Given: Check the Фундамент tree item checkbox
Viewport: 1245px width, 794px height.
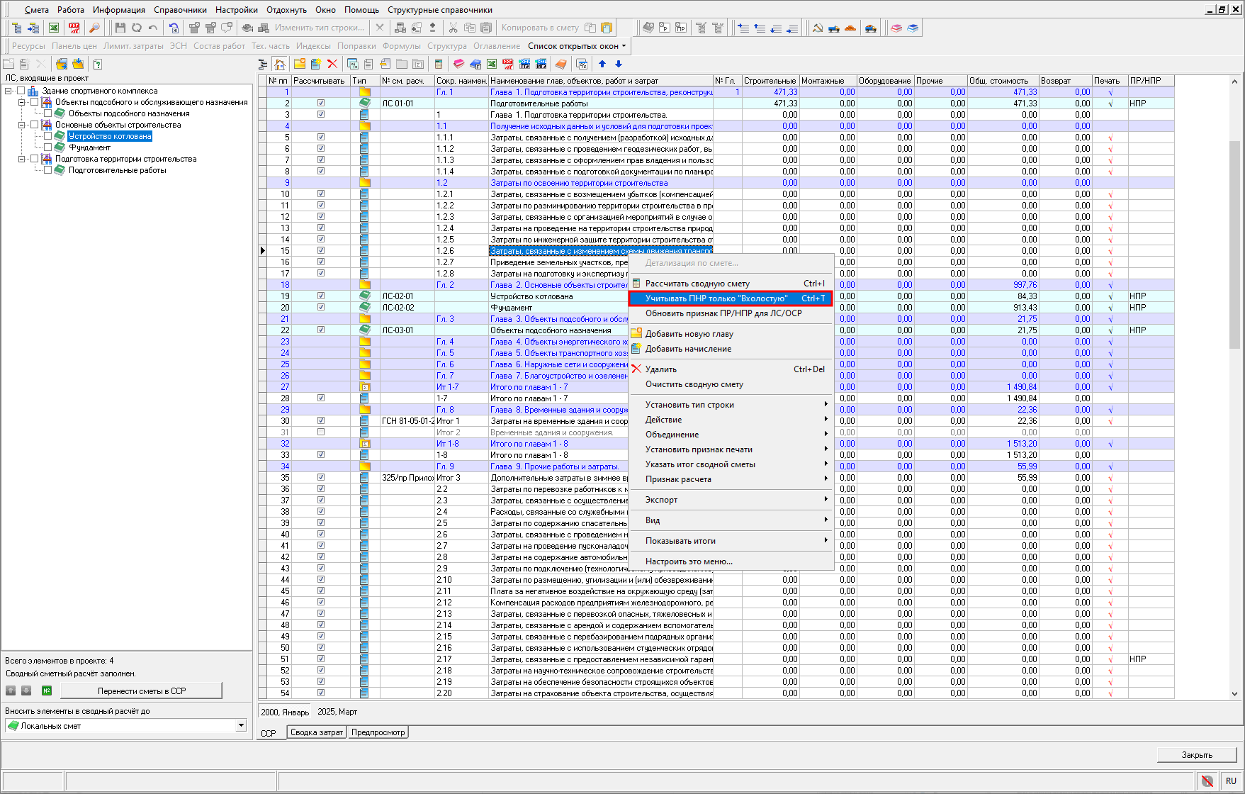Looking at the screenshot, I should pyautogui.click(x=47, y=147).
